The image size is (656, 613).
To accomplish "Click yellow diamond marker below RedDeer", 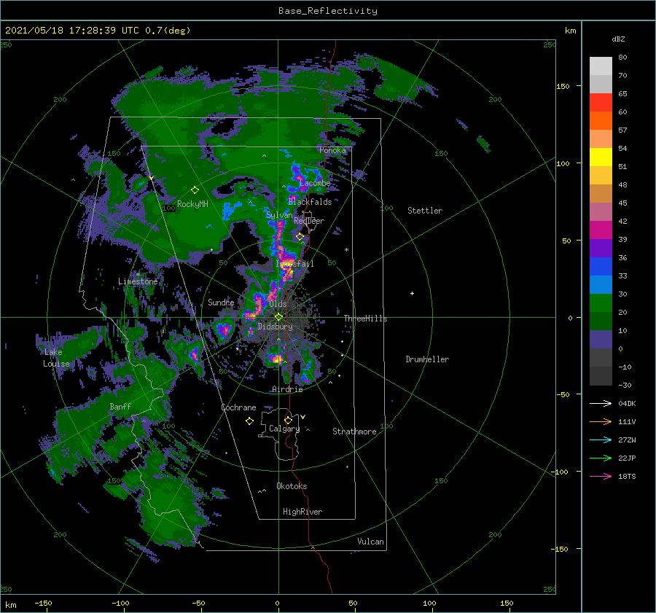I will (x=300, y=237).
